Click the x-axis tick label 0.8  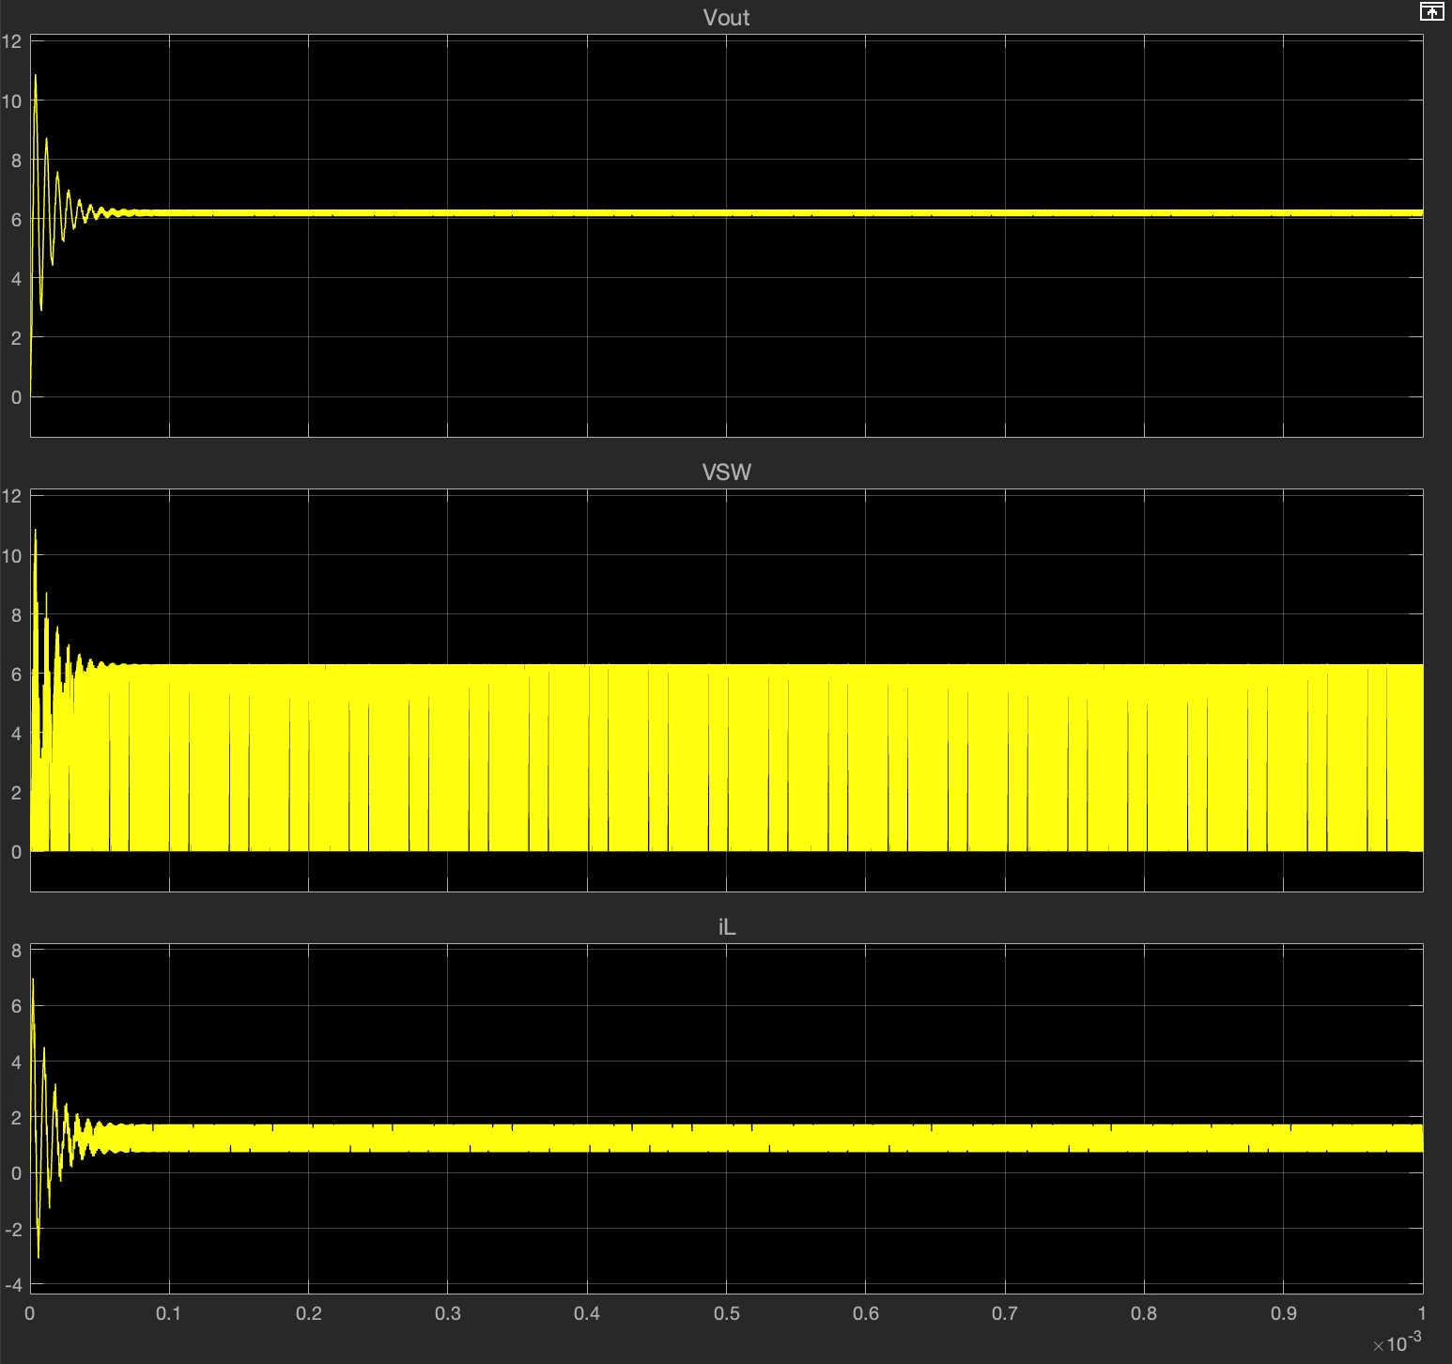[1144, 1313]
